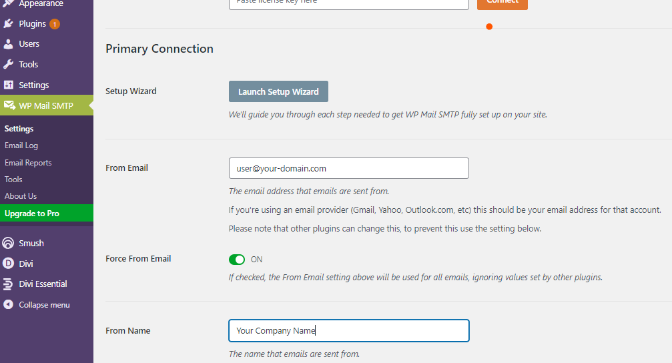This screenshot has width=672, height=363.
Task: Focus the From Email input field
Action: [x=349, y=168]
